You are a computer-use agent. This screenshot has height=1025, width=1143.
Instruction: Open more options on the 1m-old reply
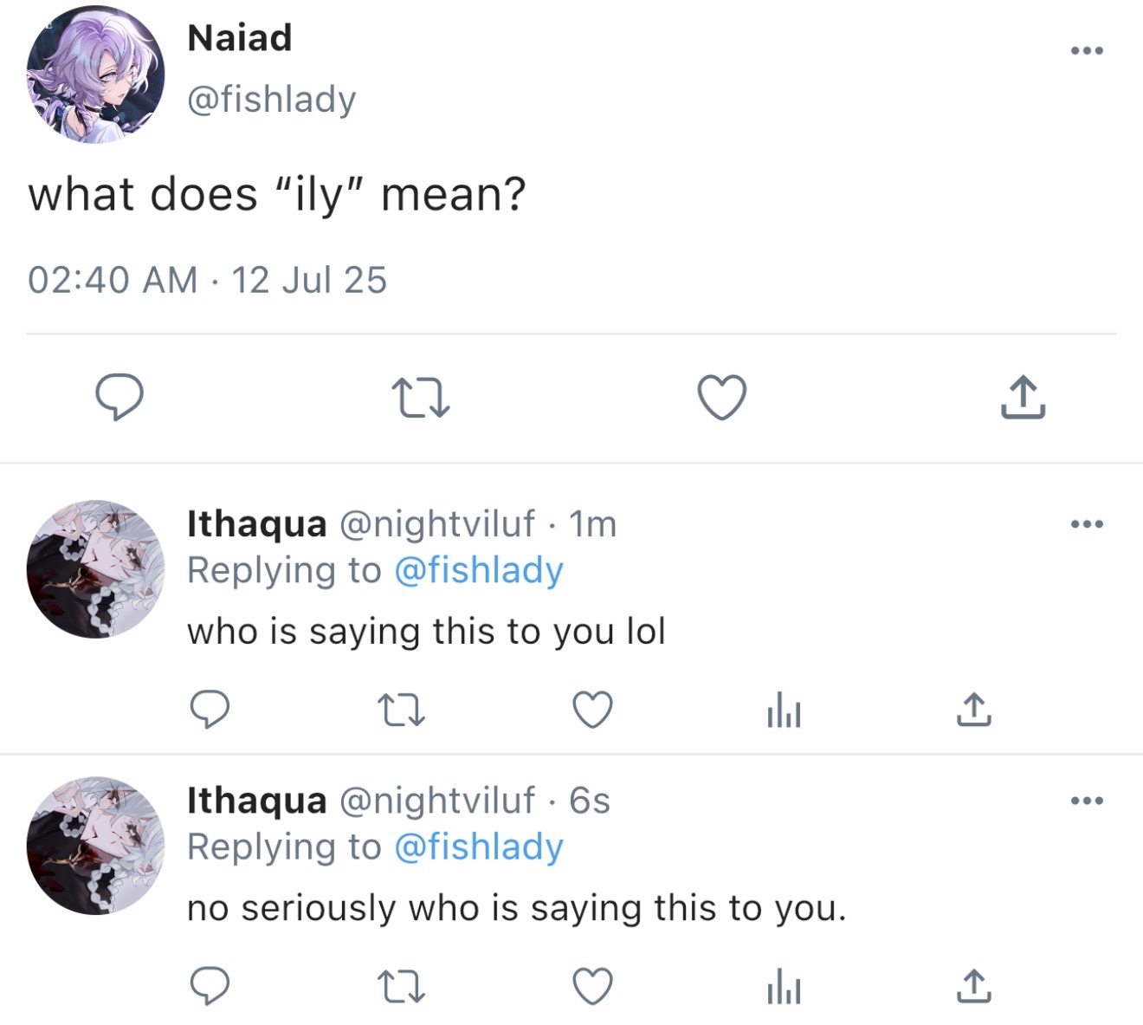click(1087, 524)
